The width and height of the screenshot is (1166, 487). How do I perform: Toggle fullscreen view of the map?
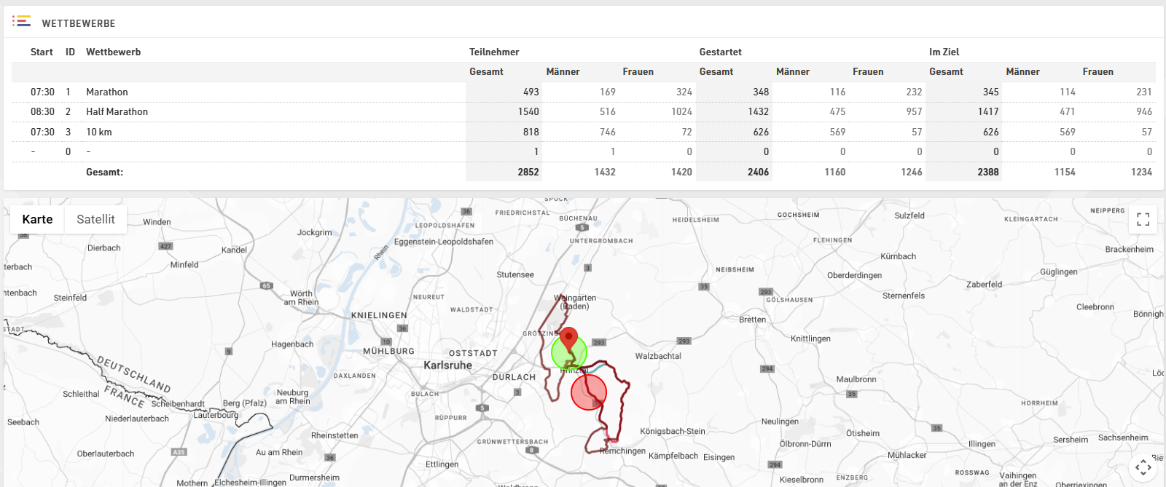coord(1143,219)
